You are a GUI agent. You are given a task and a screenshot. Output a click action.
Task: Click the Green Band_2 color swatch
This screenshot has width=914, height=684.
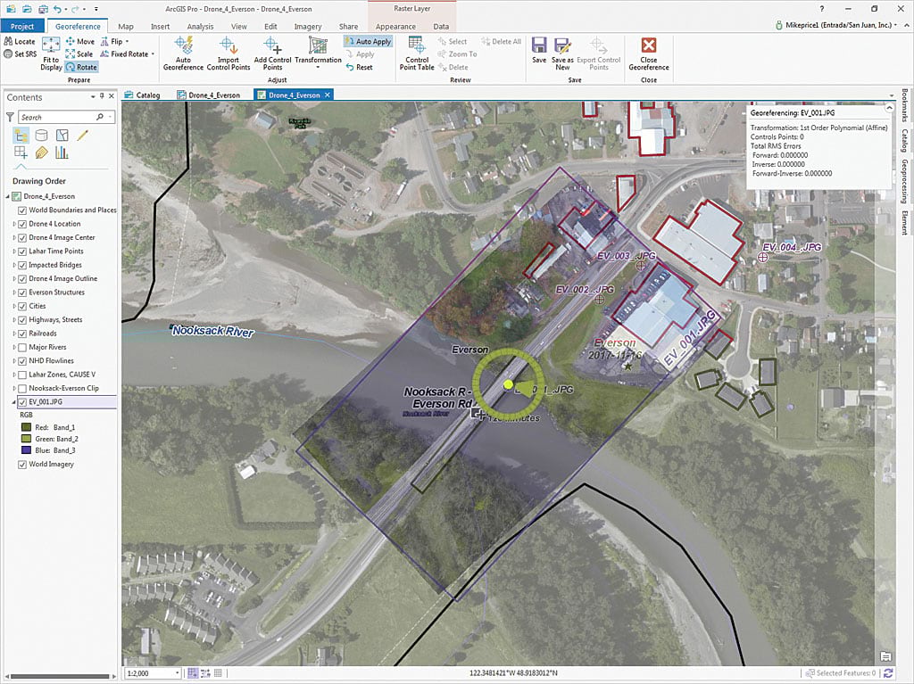coord(26,439)
